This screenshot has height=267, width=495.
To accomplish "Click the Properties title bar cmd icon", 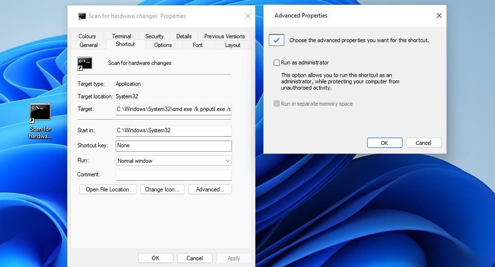I will (82, 16).
